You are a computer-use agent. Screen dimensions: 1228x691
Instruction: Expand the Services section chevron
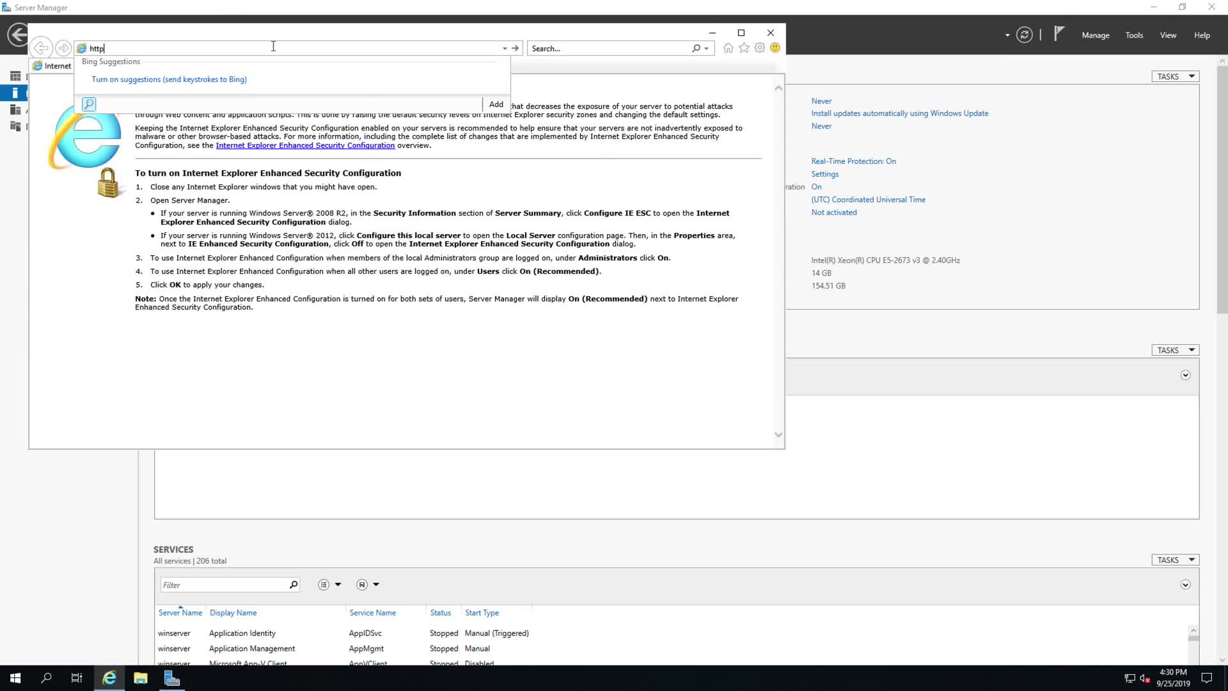pyautogui.click(x=1185, y=585)
